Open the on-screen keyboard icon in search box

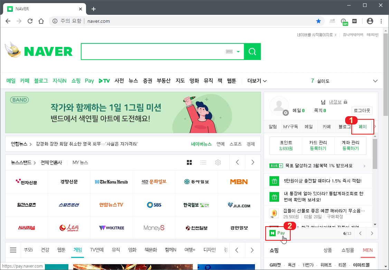click(229, 51)
